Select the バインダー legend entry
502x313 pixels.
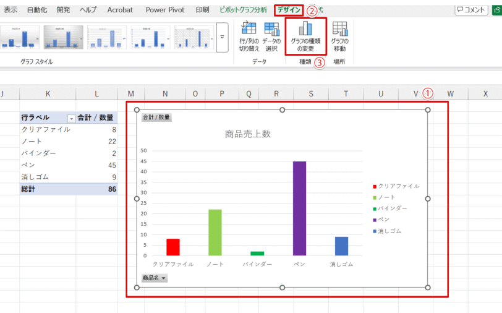pyautogui.click(x=390, y=208)
